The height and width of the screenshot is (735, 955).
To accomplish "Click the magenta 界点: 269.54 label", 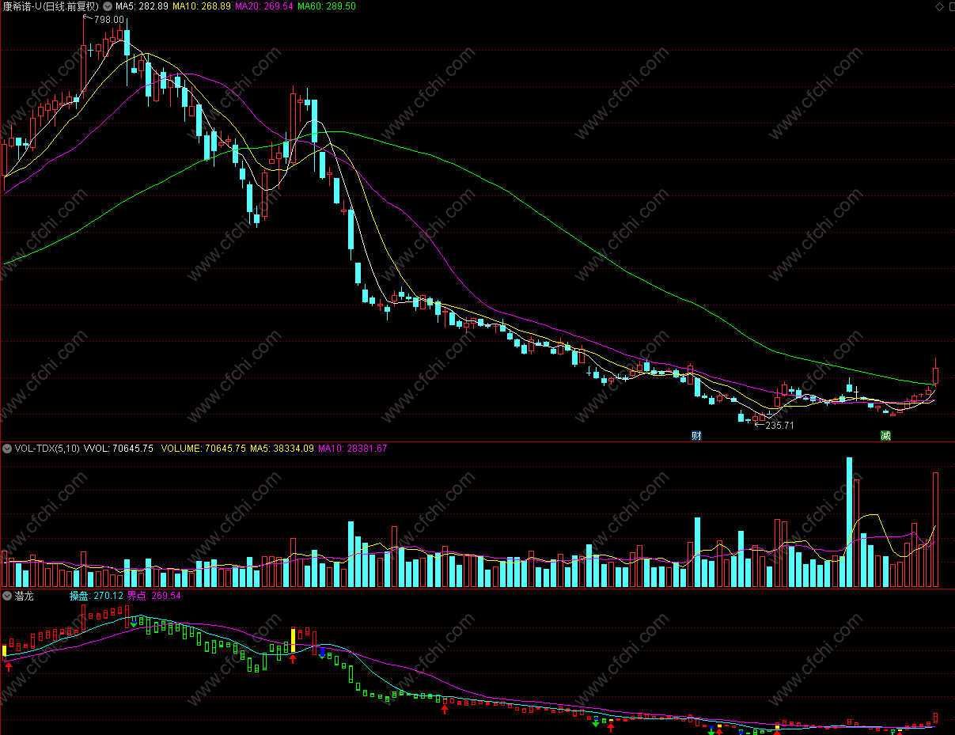I will pyautogui.click(x=154, y=596).
